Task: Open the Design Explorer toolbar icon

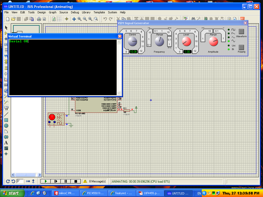Action: point(206,18)
